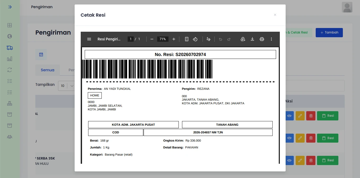Open the delivery truck icon in the sidebar
360x178 pixels.
point(9,48)
